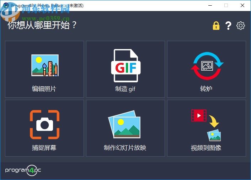Image resolution: width=251 pixels, height=180 pixels.
Task: Open settings with the gear icon
Action: pyautogui.click(x=241, y=26)
